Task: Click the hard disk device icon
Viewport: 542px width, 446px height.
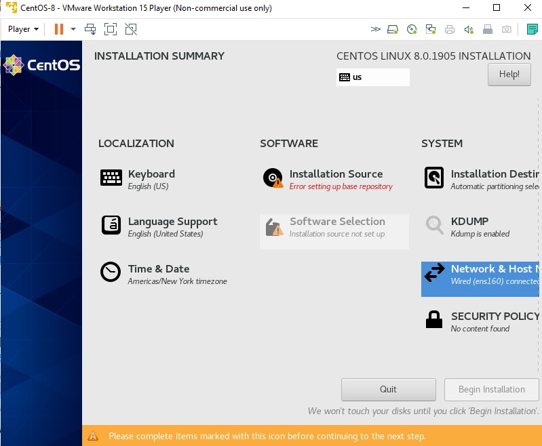Action: click(x=393, y=30)
